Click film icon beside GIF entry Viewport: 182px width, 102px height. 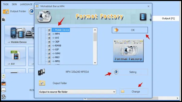coord(49,49)
